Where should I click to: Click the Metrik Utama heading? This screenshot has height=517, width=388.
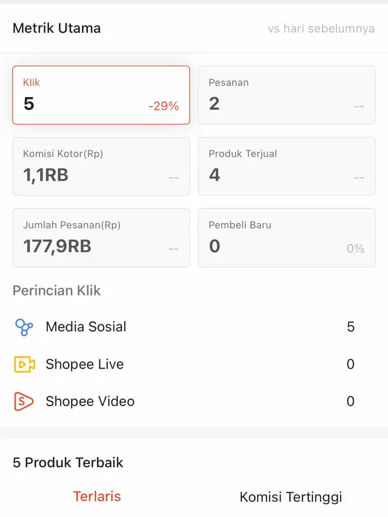(x=56, y=28)
